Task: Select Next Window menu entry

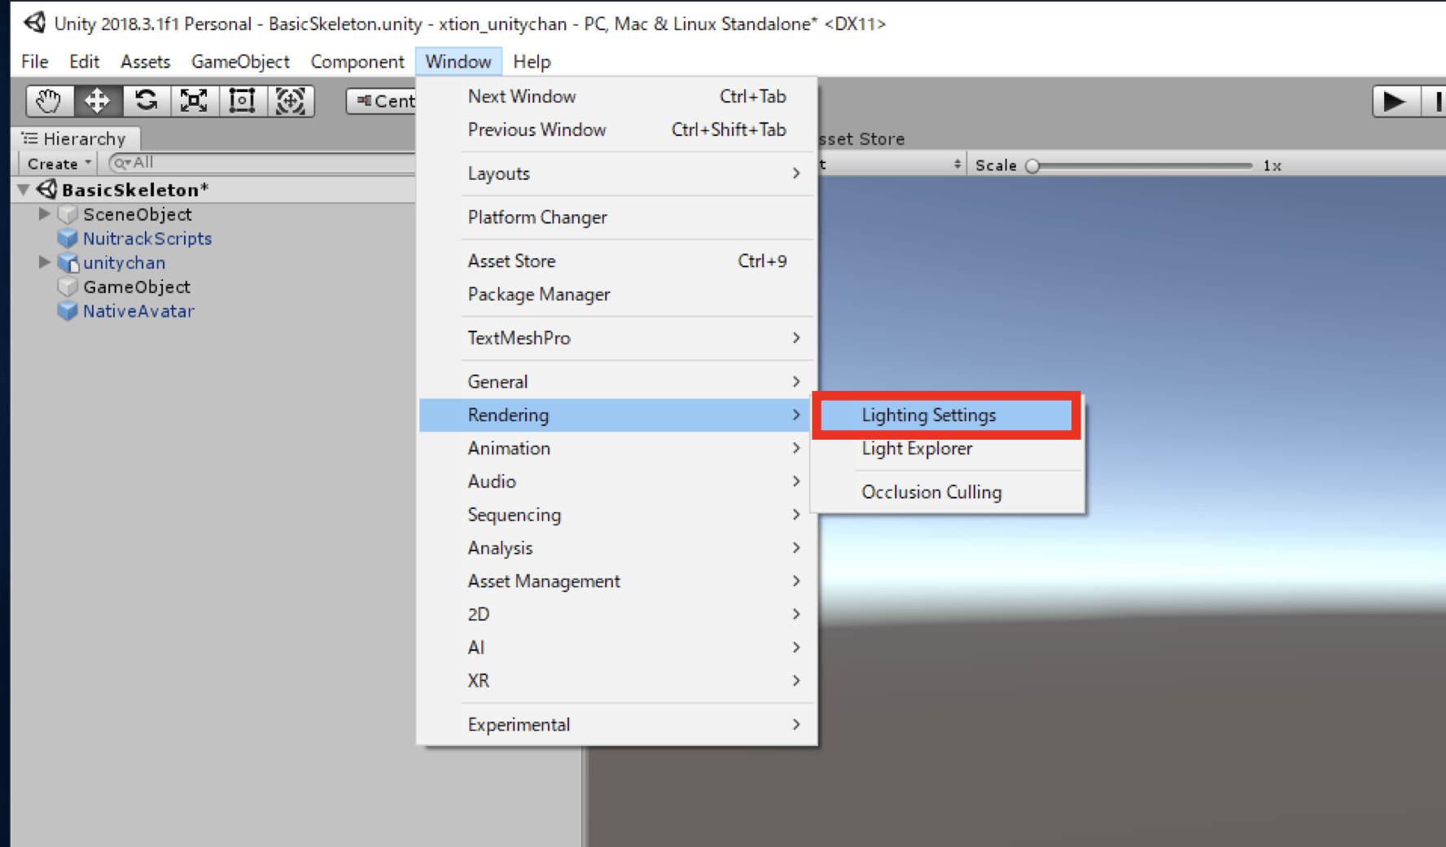Action: [617, 96]
